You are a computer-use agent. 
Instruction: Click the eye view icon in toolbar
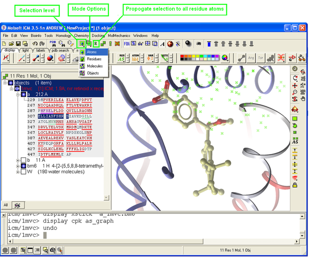199,44
